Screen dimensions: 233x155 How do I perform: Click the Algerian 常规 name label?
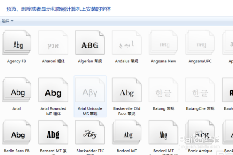click(90, 61)
